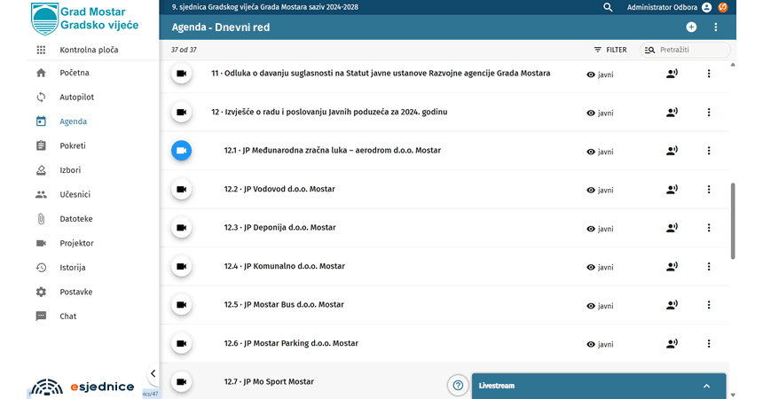Viewport: 763px width, 399px height.
Task: Click speaker icon for item 11 Odluka
Action: point(672,74)
